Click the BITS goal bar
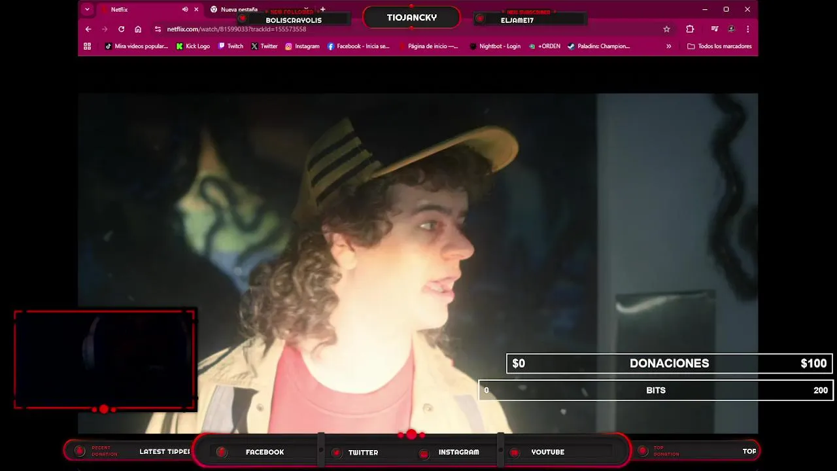Viewport: 837px width, 471px height. (656, 391)
